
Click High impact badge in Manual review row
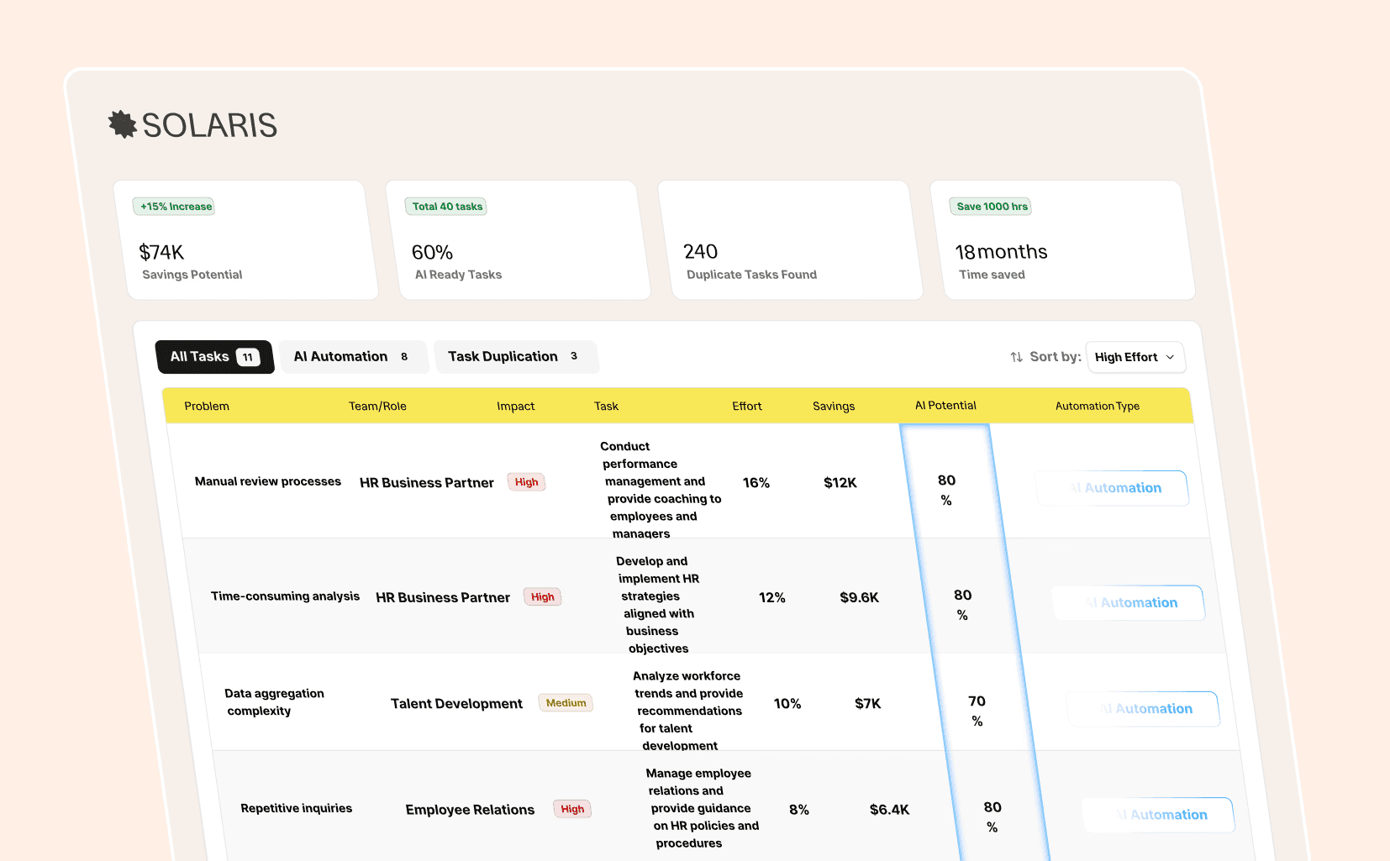pos(526,482)
